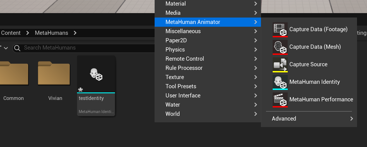Select MetaHuman Animator menu entry
Screen dimensions: 367x147
tap(208, 22)
